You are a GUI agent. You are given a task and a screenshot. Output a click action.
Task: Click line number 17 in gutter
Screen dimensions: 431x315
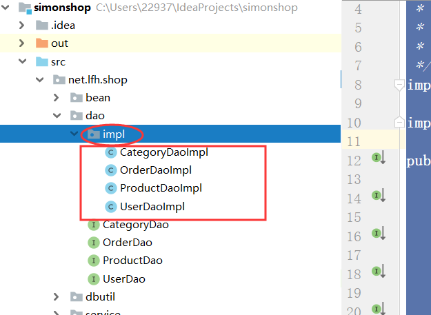pos(354,256)
